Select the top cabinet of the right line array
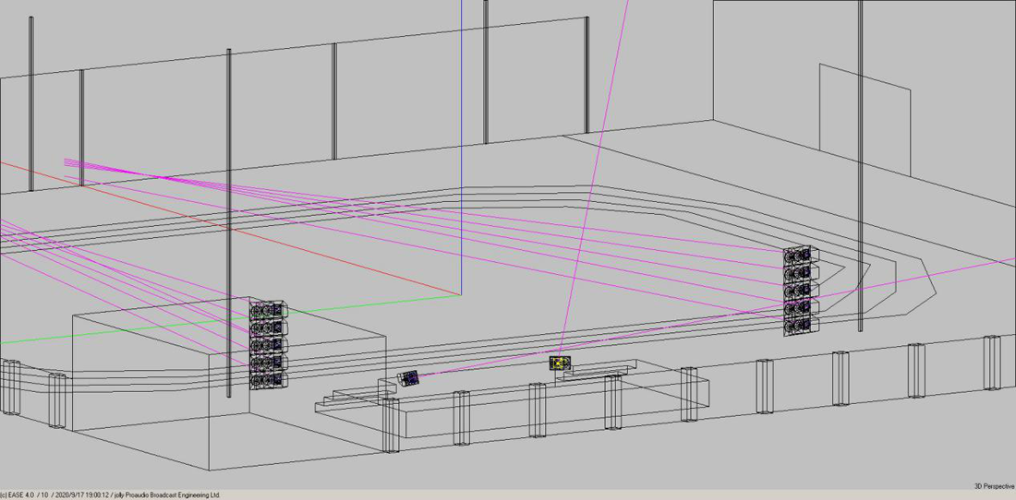 pos(798,256)
